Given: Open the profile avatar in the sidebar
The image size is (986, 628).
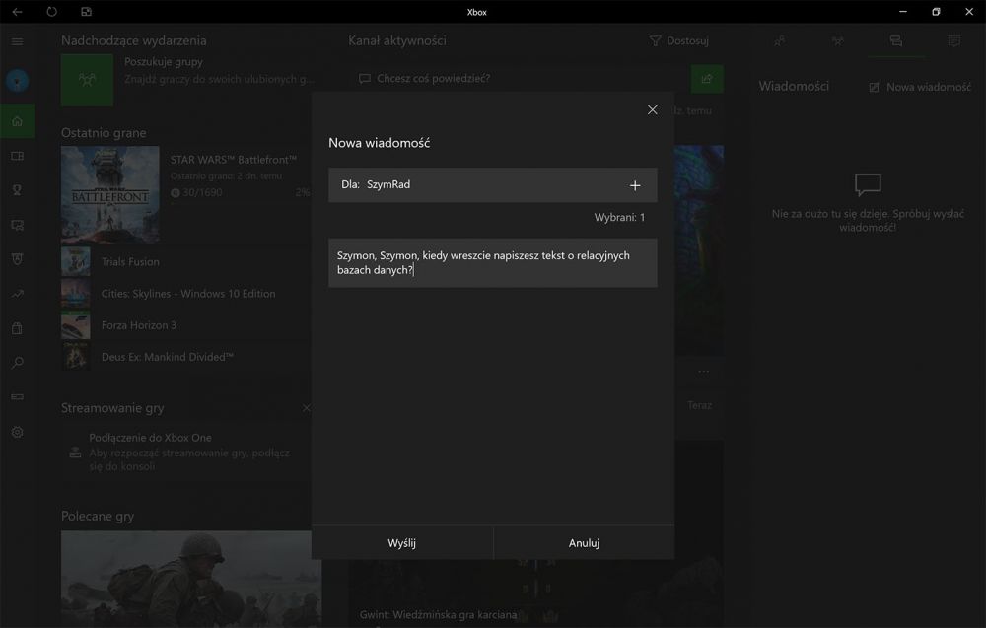Looking at the screenshot, I should [x=17, y=81].
